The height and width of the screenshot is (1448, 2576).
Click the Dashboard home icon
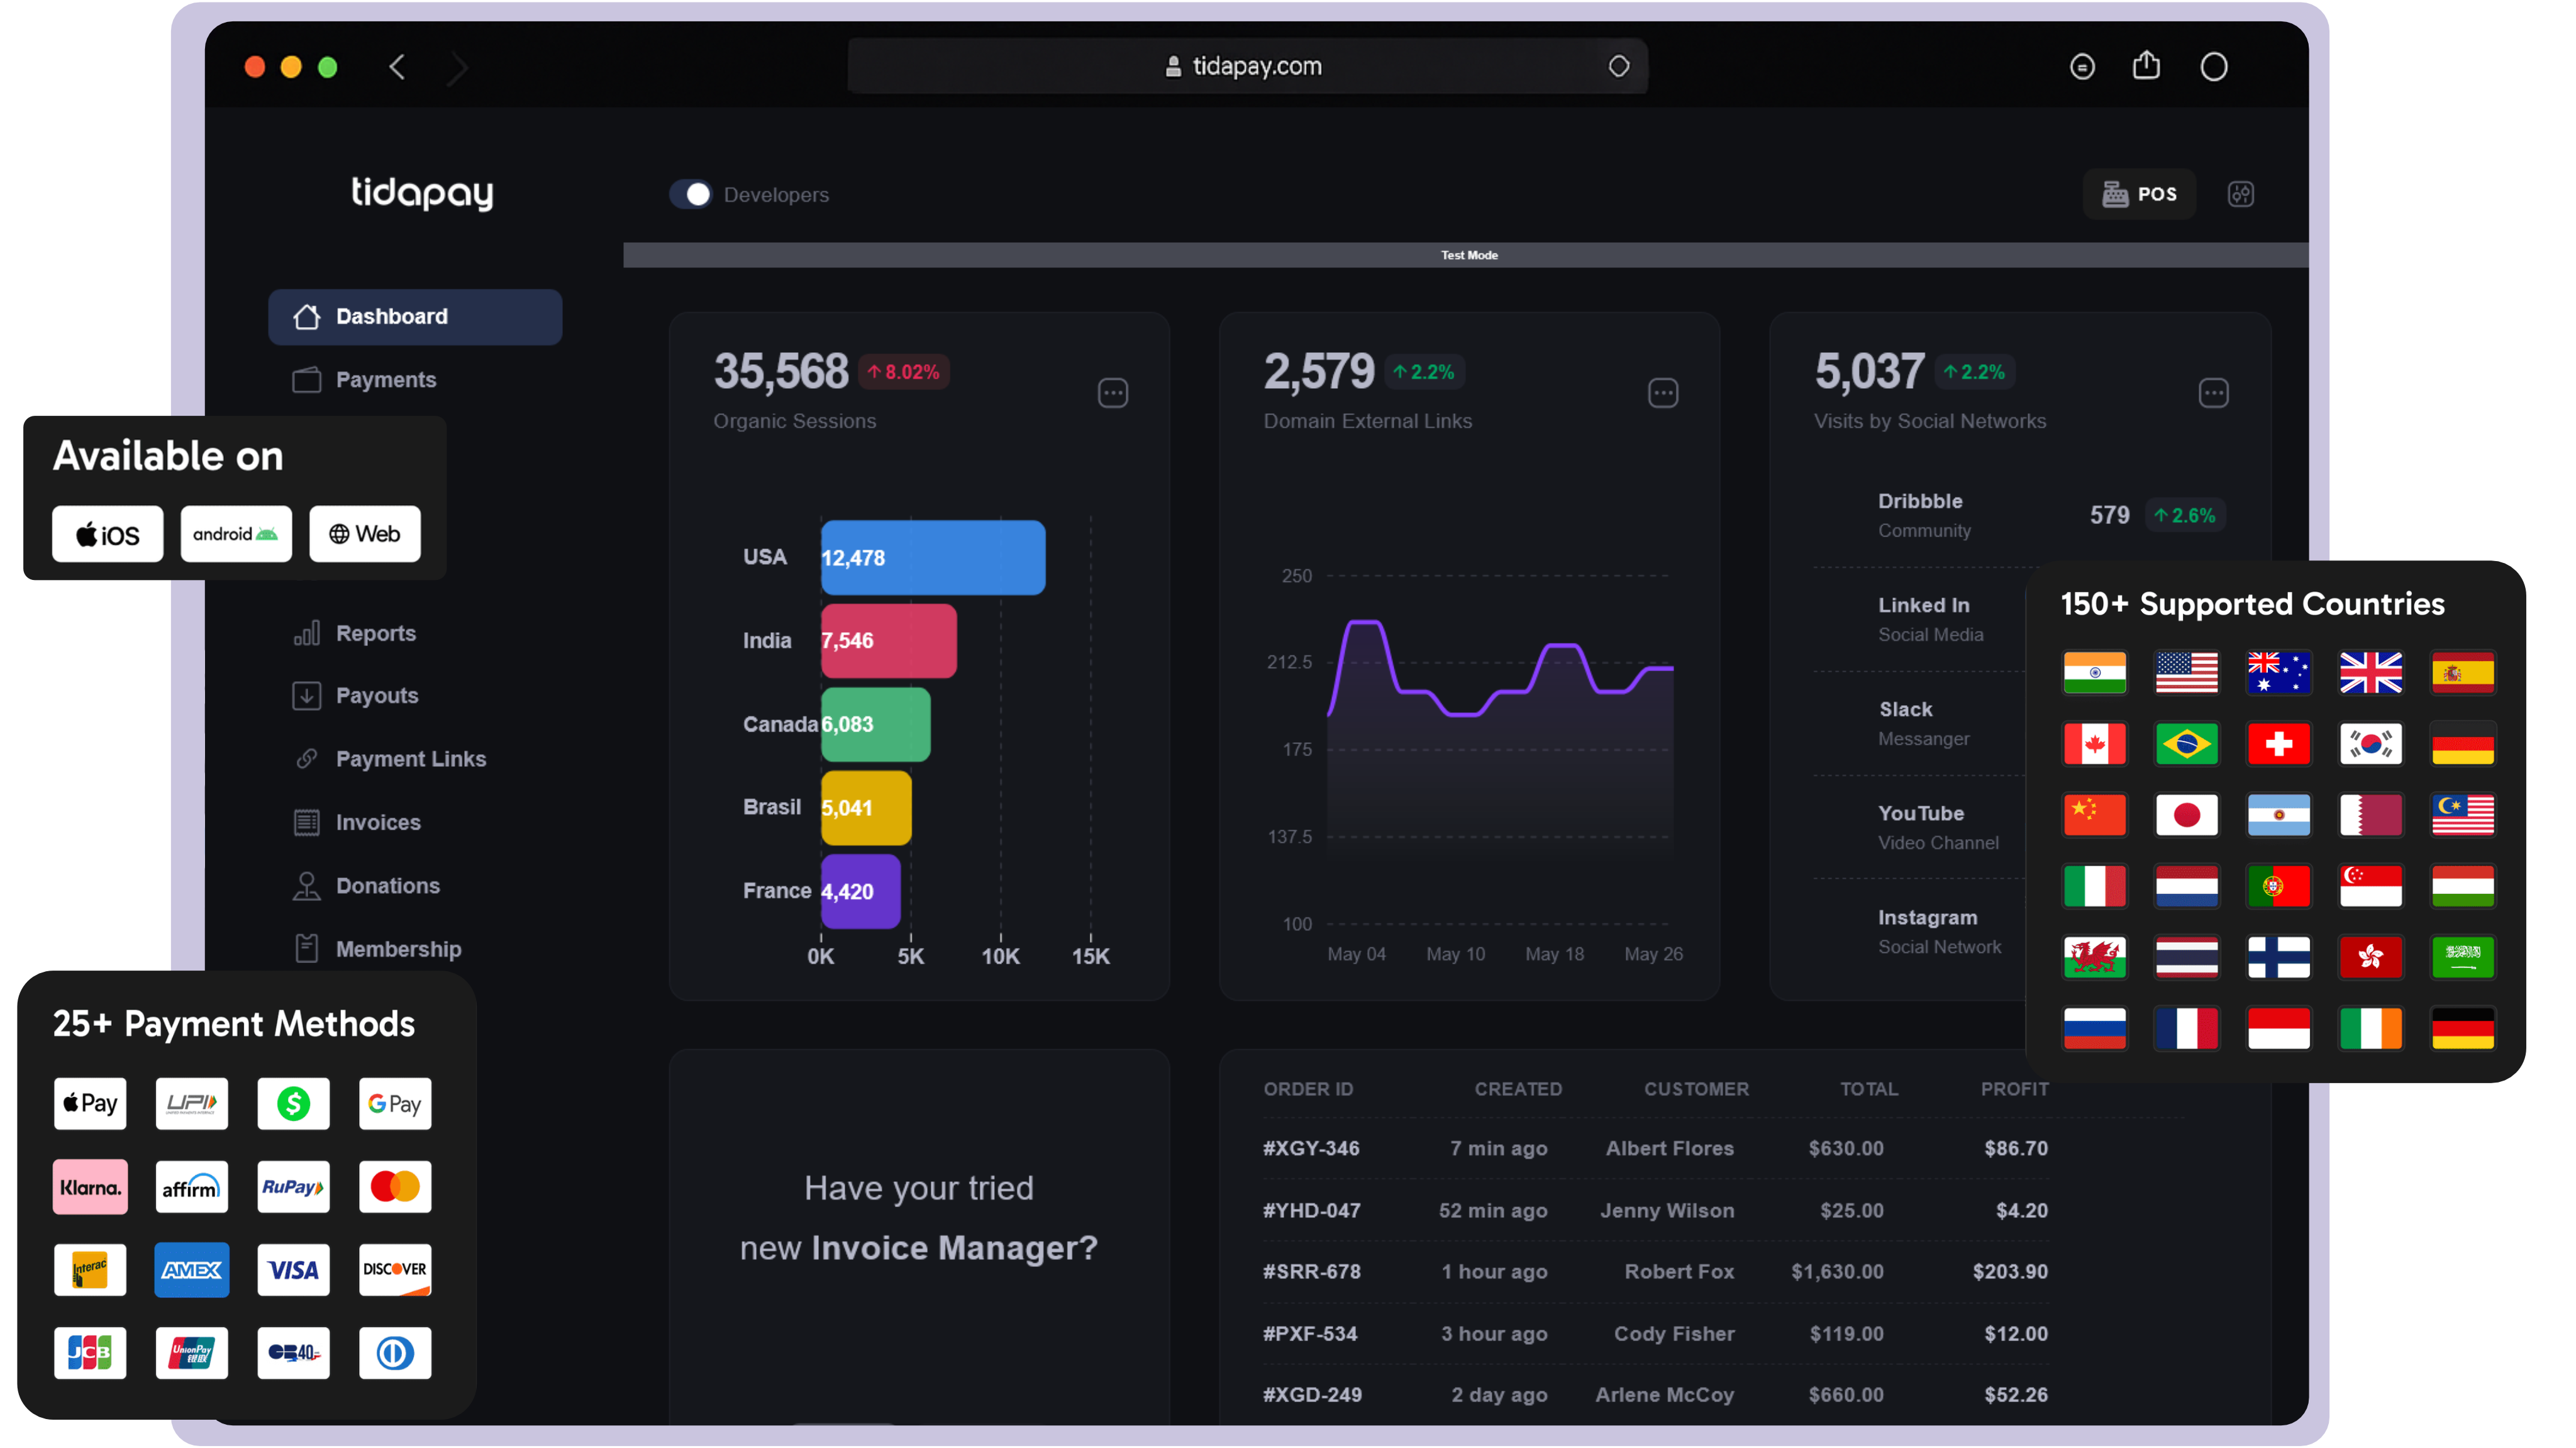pos(306,316)
